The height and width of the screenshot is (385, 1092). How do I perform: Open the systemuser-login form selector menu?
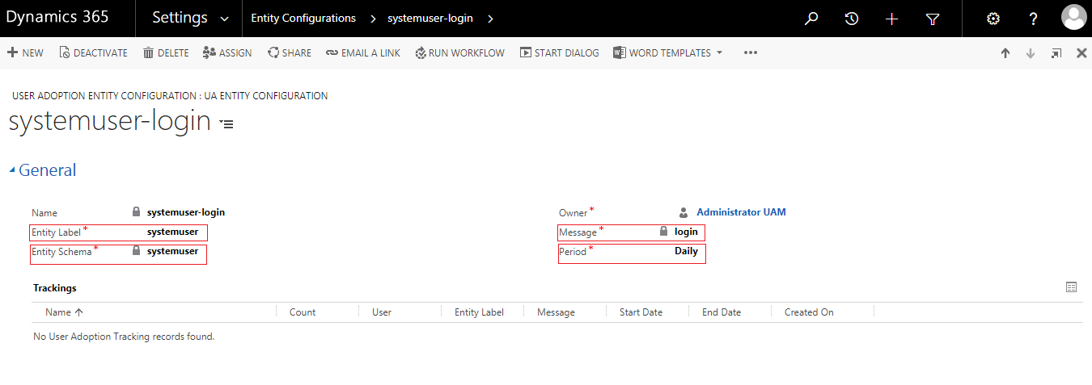[226, 124]
